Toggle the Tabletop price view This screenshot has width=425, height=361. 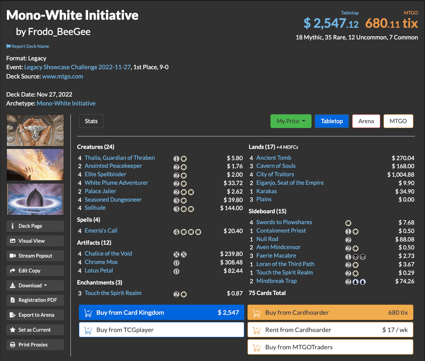pos(332,121)
